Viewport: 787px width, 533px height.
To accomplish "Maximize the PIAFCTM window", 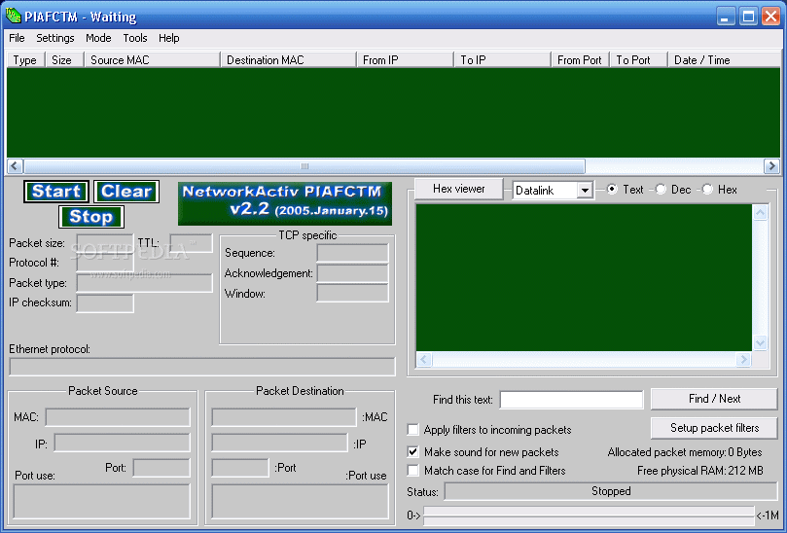I will 748,17.
